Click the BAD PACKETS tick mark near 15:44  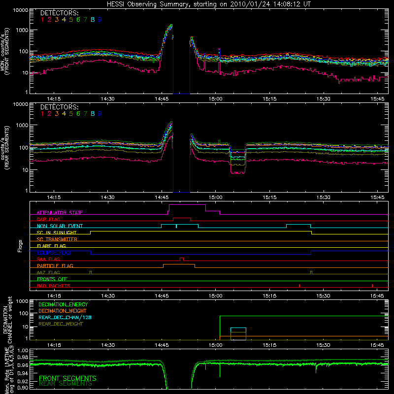[372, 286]
